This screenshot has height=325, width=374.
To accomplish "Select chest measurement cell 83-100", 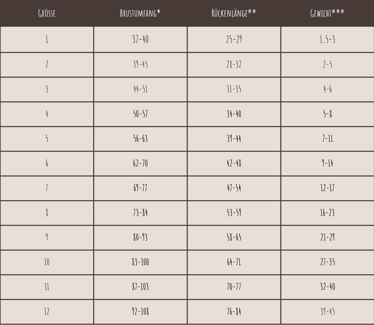I will [140, 262].
